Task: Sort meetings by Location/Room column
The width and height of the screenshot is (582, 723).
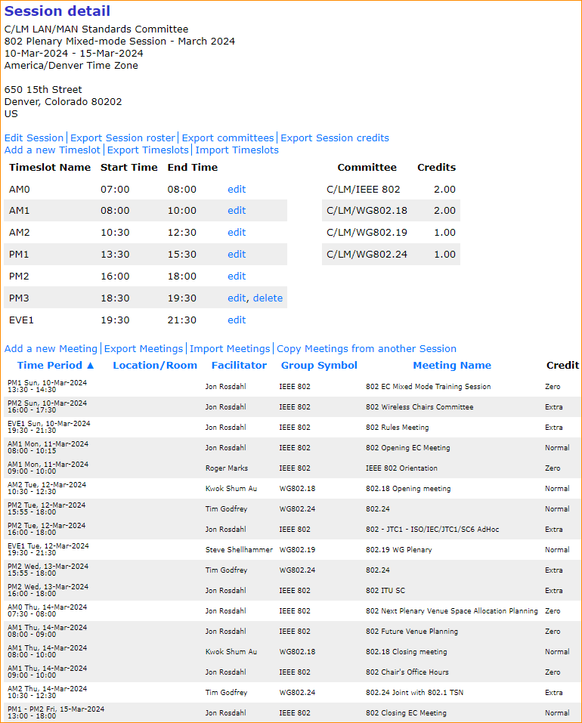Action: click(155, 365)
